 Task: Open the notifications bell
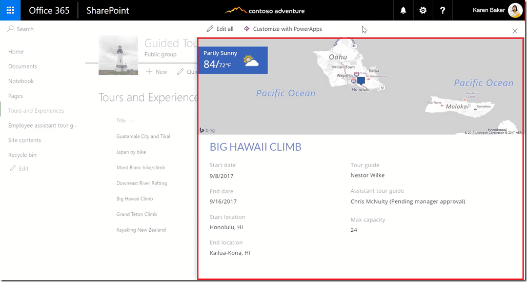403,10
